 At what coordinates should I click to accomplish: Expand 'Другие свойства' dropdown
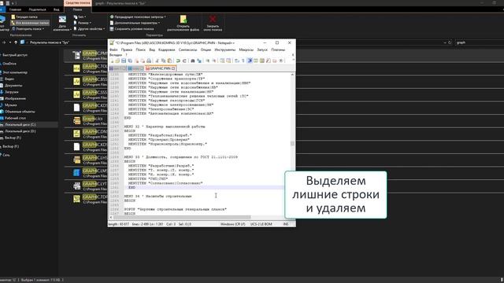pos(89,29)
